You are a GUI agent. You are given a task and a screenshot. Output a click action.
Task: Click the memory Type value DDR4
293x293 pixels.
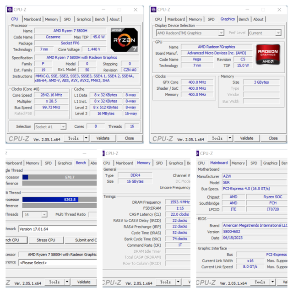click(135, 175)
